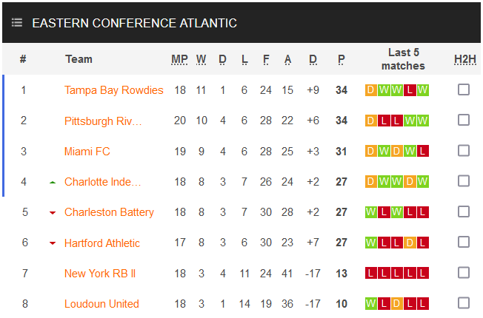Click New York RB II's first red loss badge
Viewport: 483px width, 318px height.
coord(371,273)
